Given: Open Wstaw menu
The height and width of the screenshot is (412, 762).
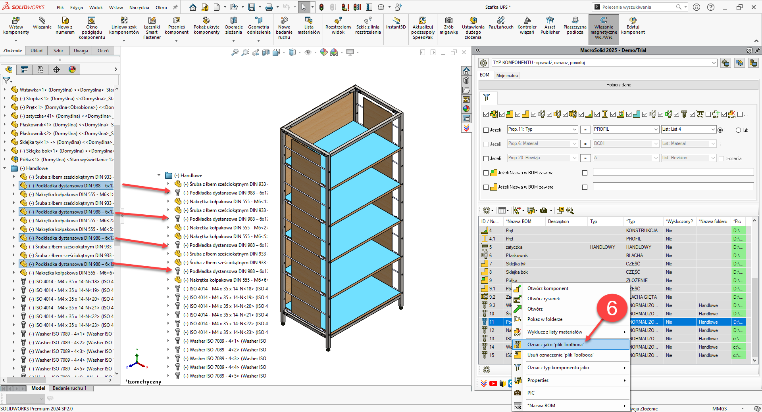Looking at the screenshot, I should [x=116, y=7].
